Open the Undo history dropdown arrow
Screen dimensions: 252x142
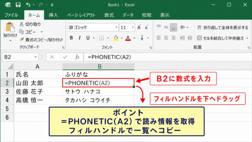pos(33,5)
